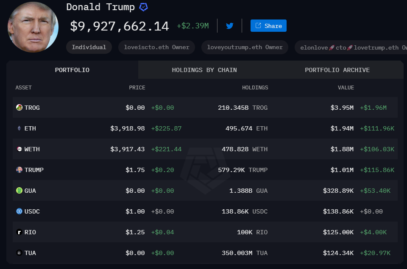407x269 pixels.
Task: Open the loveyoutrump.eth Owner tag
Action: [x=245, y=47]
